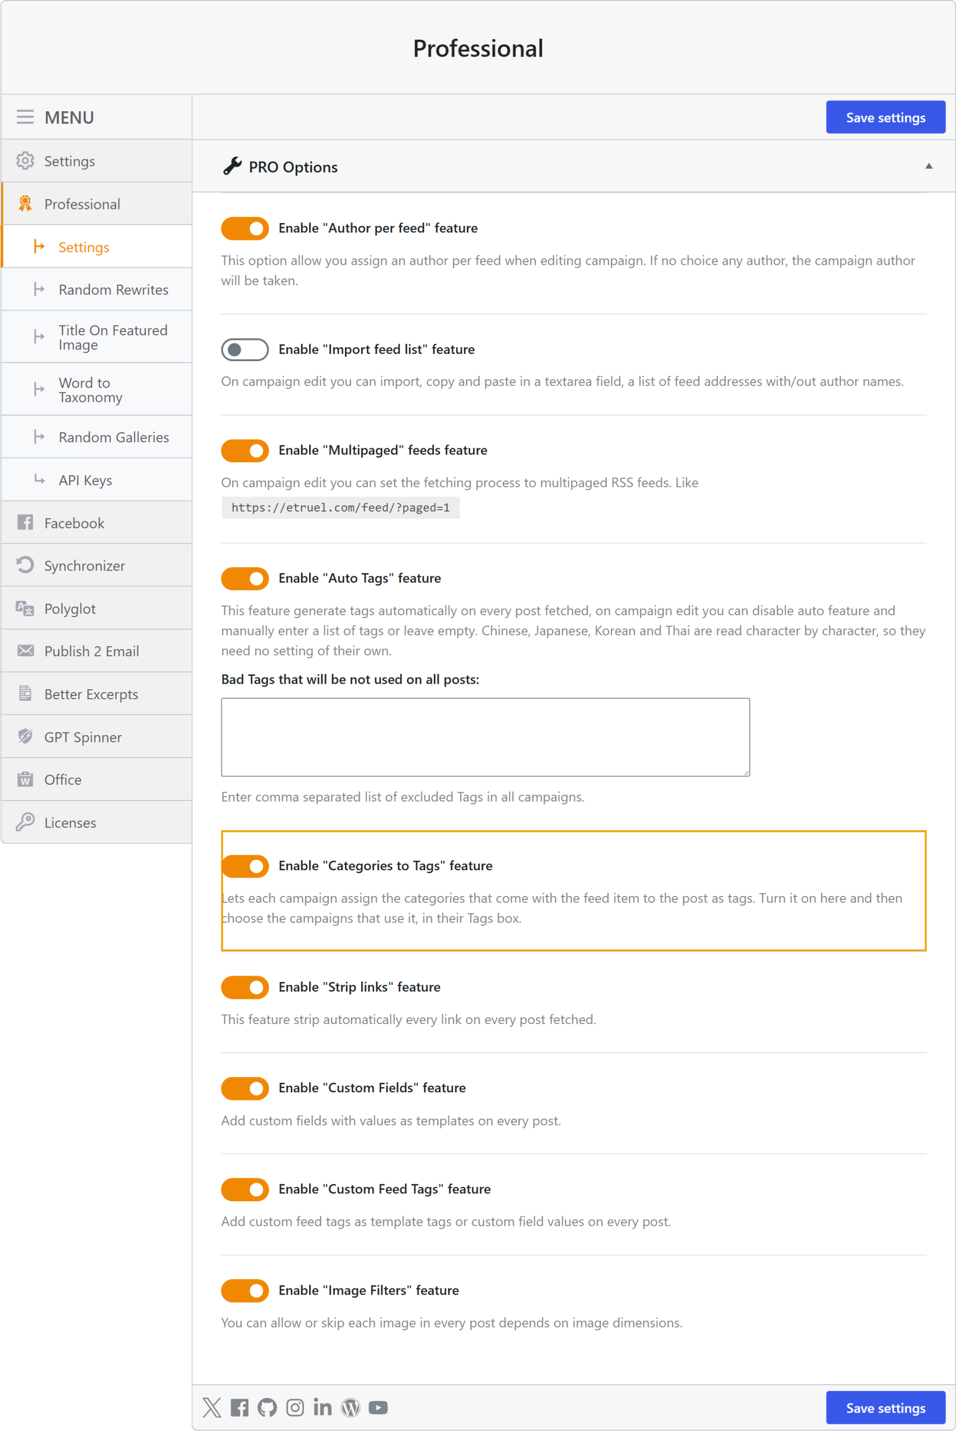Screen dimensions: 956x1431
Task: Enable the "Import feed list" toggle
Action: coord(245,350)
